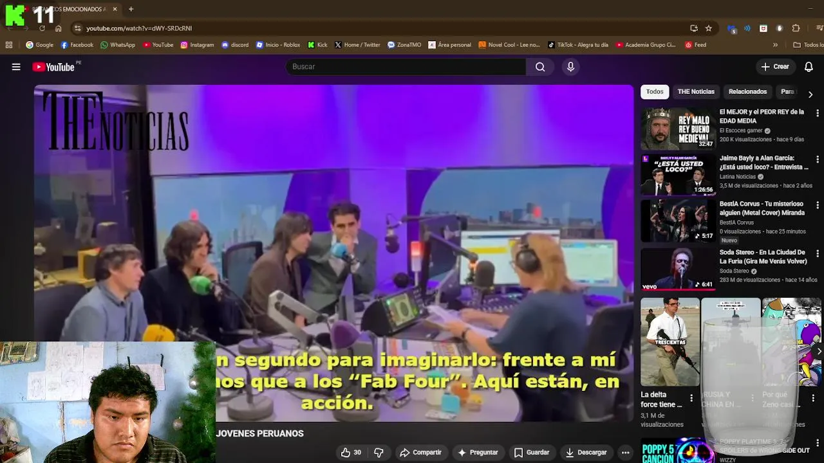Open Soda Stereo Ciudad de la Furia thumbnail
The height and width of the screenshot is (463, 824).
click(677, 268)
